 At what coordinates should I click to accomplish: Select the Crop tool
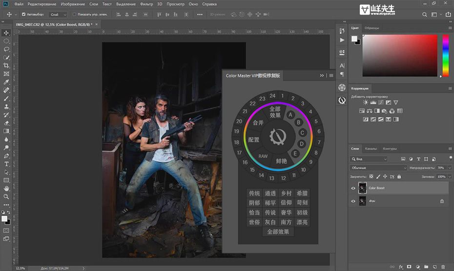(6, 66)
